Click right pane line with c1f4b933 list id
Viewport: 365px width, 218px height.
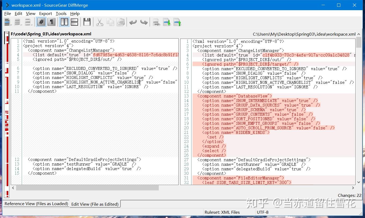coord(274,55)
